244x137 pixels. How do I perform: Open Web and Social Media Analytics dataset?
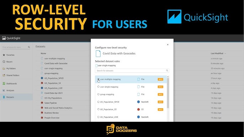point(58,108)
